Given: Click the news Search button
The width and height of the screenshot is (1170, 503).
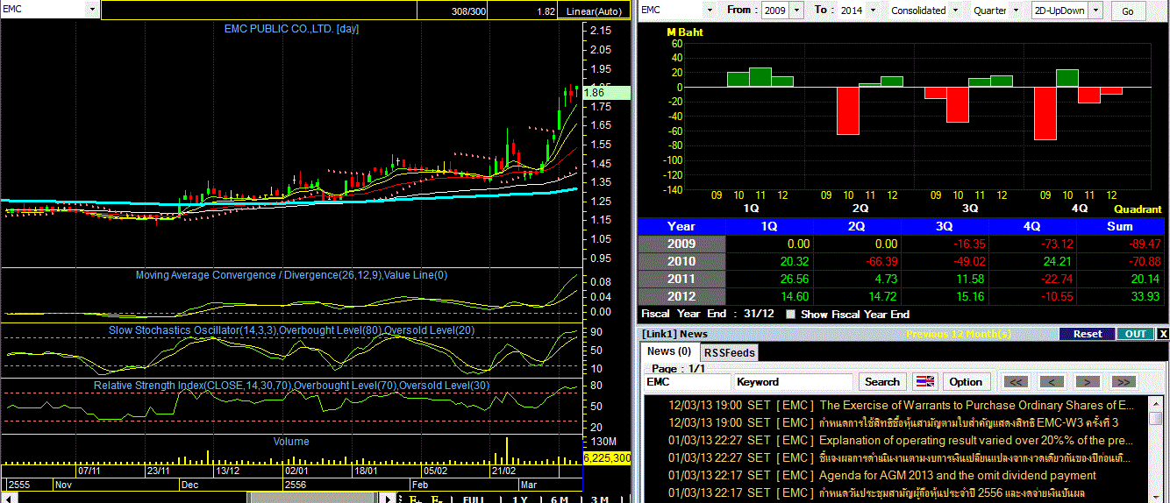Looking at the screenshot, I should click(882, 382).
